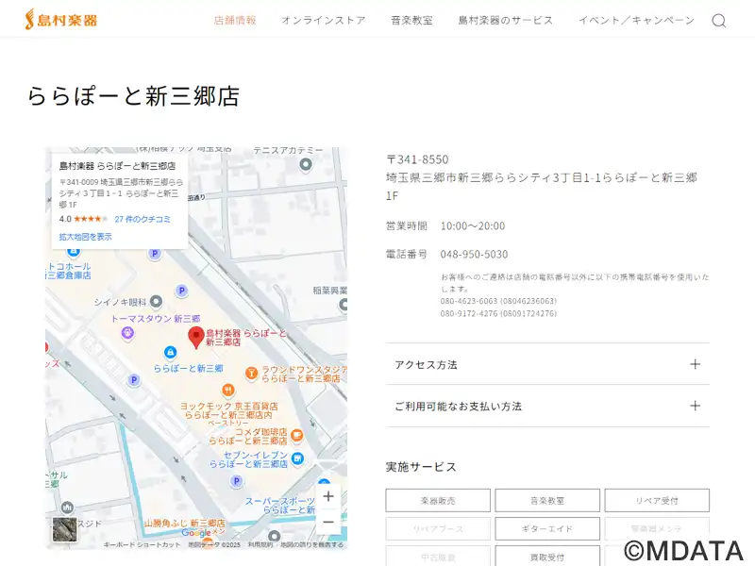Viewport: 755px width, 566px height.
Task: Click 拡大地図を表示 link
Action: point(85,237)
